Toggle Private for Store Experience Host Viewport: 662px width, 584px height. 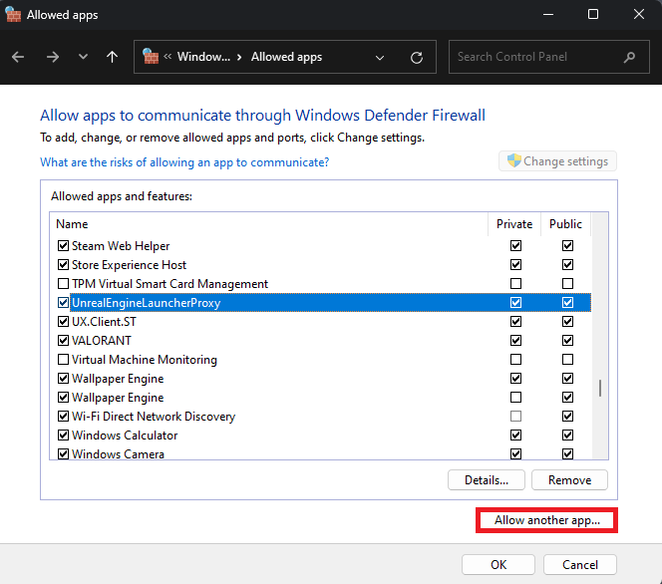515,264
